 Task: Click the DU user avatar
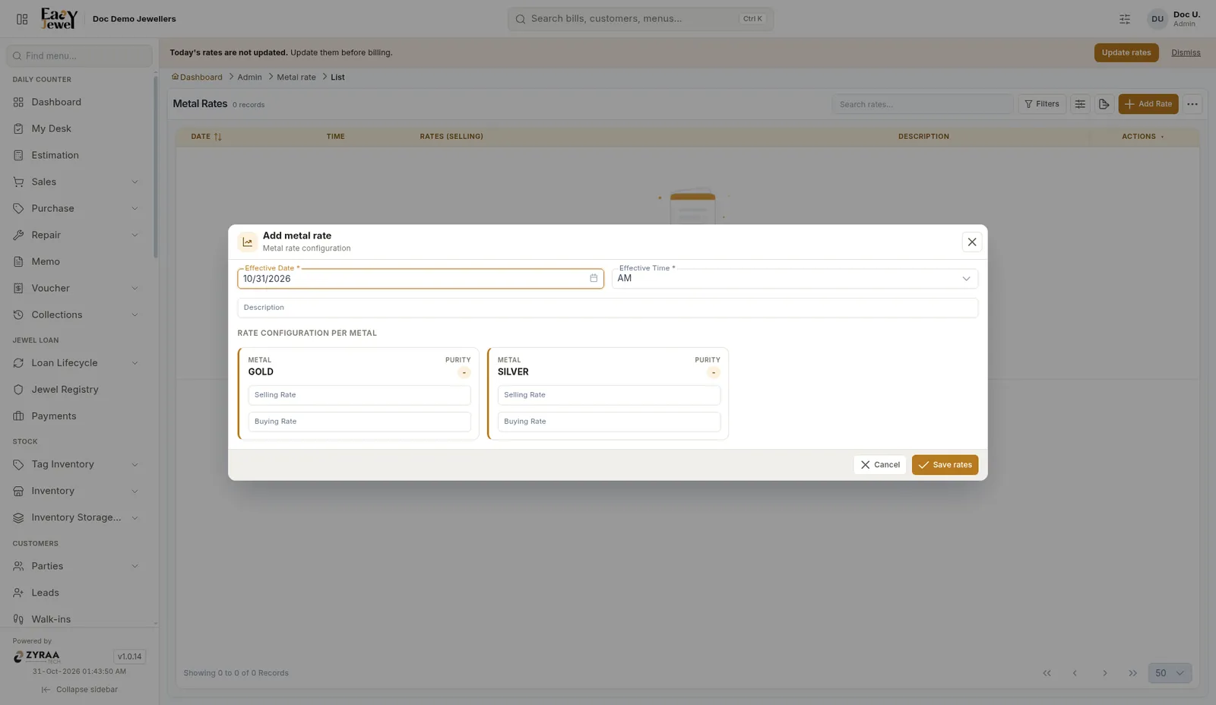click(1157, 19)
